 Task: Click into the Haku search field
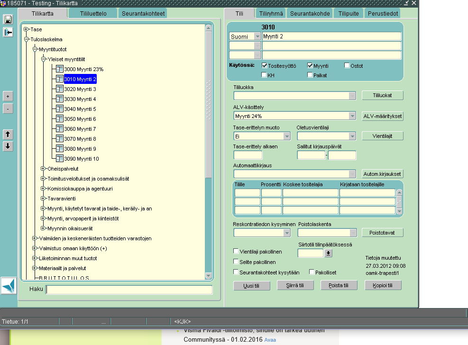coord(129,290)
